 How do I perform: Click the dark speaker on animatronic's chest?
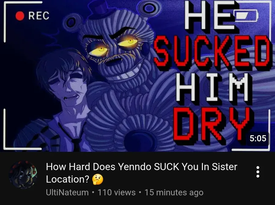pos(140,141)
